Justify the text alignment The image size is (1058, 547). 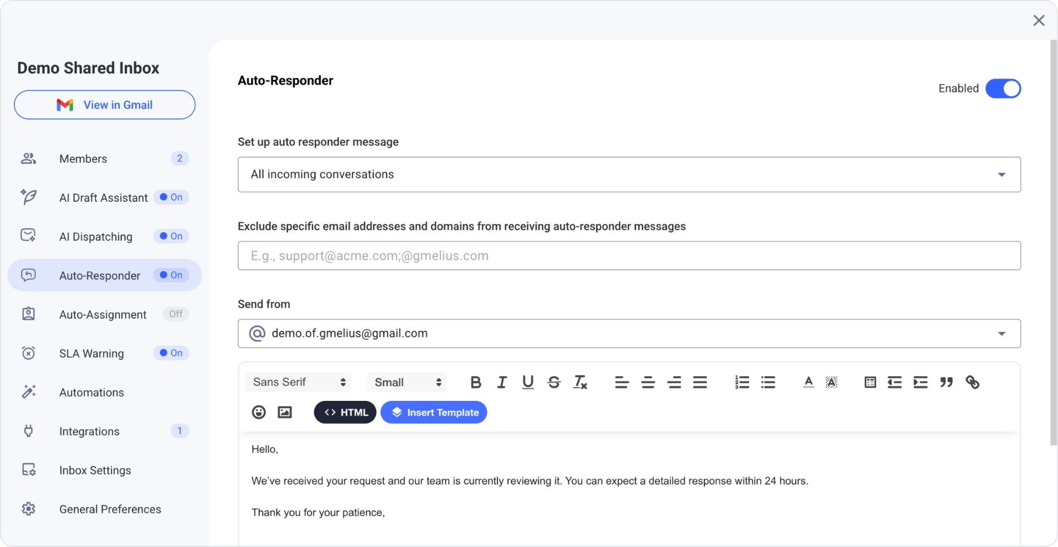click(x=700, y=382)
